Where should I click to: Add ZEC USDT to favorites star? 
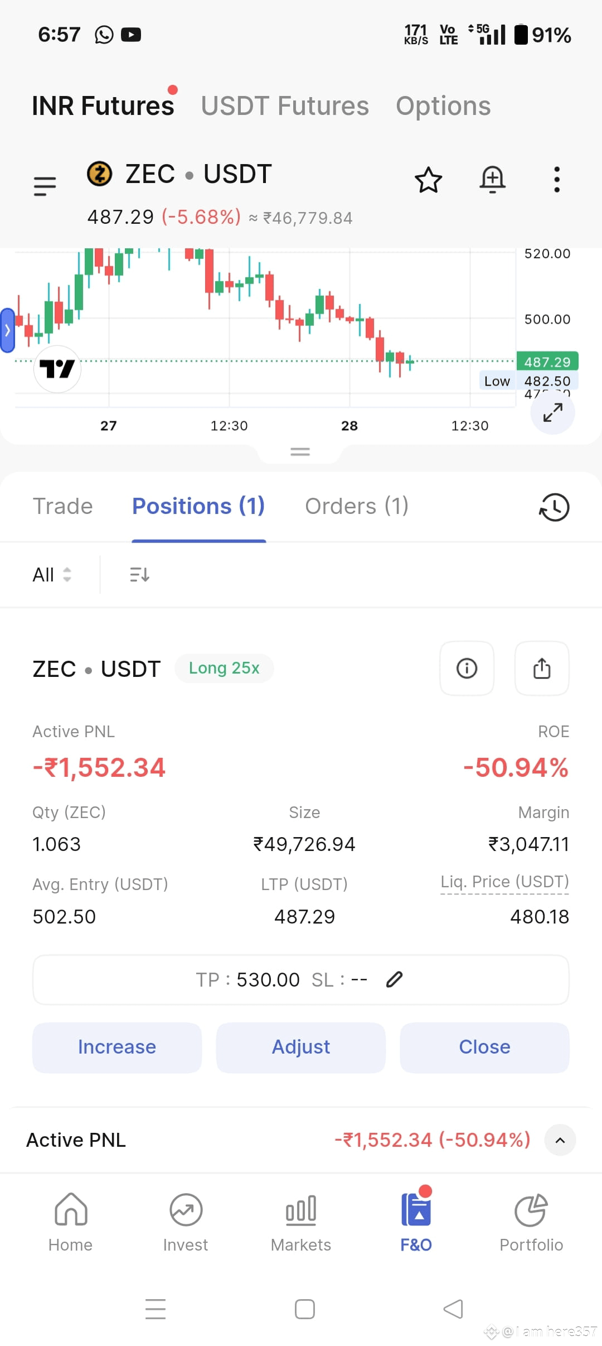(428, 180)
